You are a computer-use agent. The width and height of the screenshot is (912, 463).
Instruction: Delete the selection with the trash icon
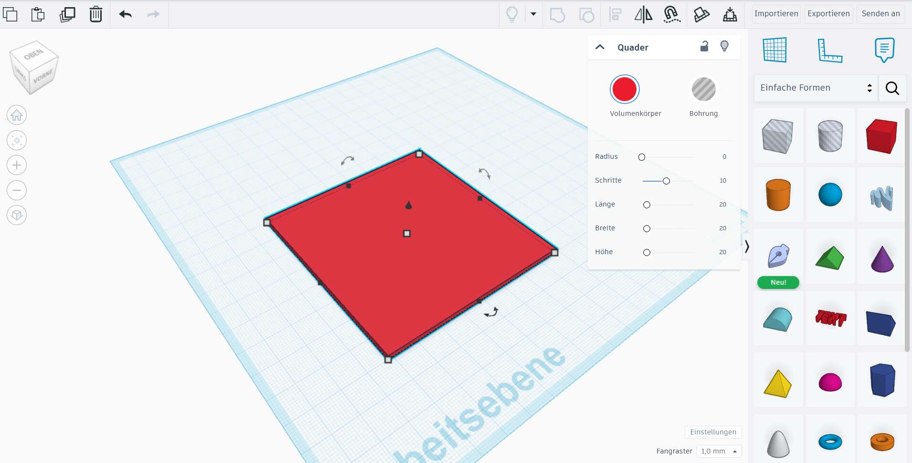pos(96,14)
